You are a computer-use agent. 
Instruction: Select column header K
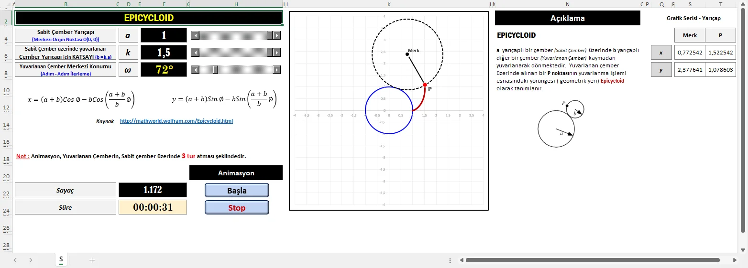pos(389,4)
